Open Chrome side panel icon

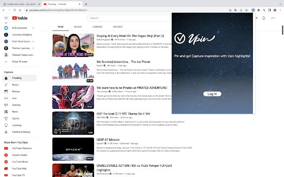269,10
